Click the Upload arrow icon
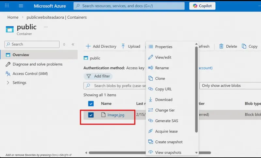 123,46
